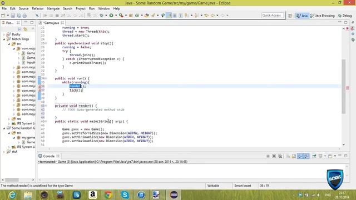Screen dimensions: 356x200
Task: Open the Run button dropdown arrow
Action: 116,16
